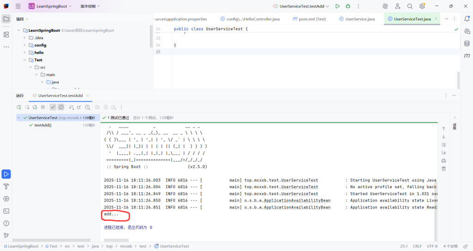Open the UserServiceTest.testAdd run configuration dropdown
The width and height of the screenshot is (473, 251).
point(302,6)
